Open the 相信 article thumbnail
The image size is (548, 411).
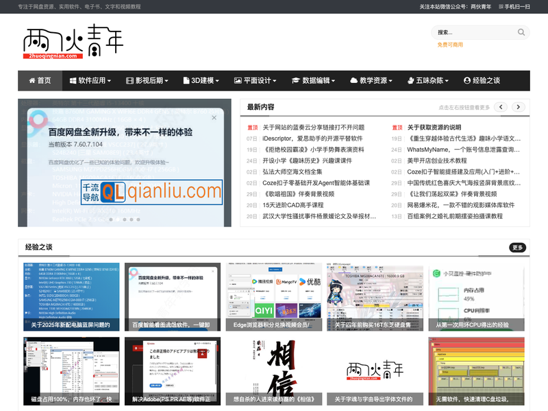[274, 370]
